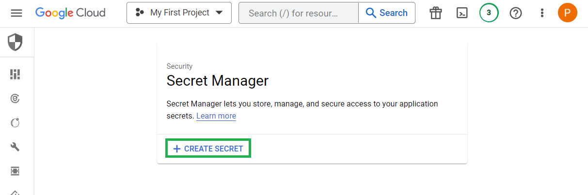Focus the resource search field
Viewport: 588px width, 195px height.
[x=299, y=13]
